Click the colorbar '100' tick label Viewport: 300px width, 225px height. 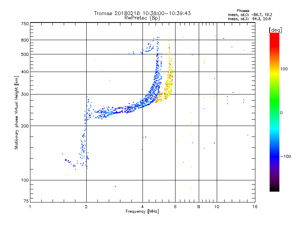pyautogui.click(x=284, y=69)
